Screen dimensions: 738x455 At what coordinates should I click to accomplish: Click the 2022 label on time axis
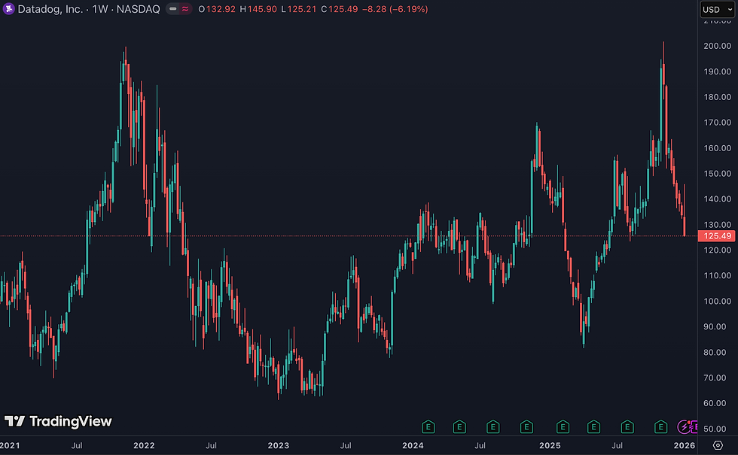(x=144, y=445)
